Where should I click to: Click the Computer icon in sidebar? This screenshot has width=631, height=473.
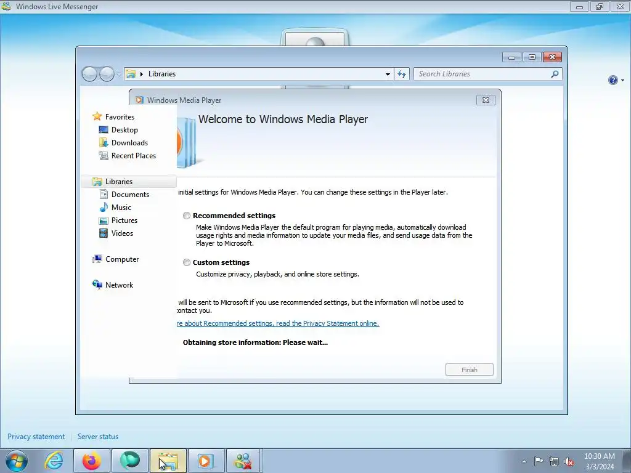click(97, 259)
